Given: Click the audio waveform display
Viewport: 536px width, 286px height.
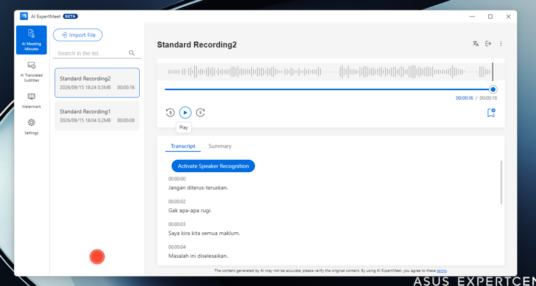Looking at the screenshot, I should click(x=331, y=71).
